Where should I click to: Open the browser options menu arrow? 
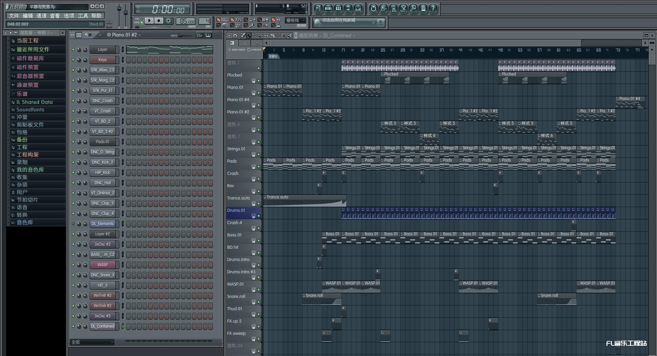(5, 33)
